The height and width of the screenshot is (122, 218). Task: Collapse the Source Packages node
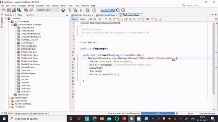9,22
